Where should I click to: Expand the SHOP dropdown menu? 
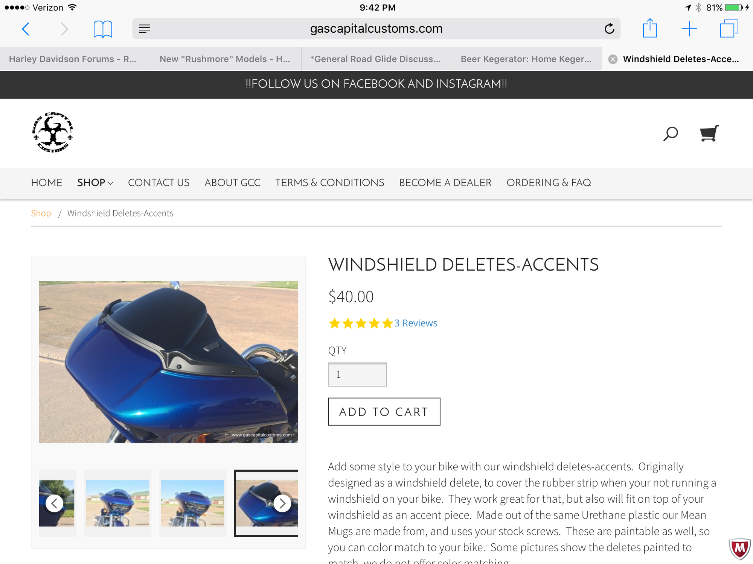click(x=95, y=183)
